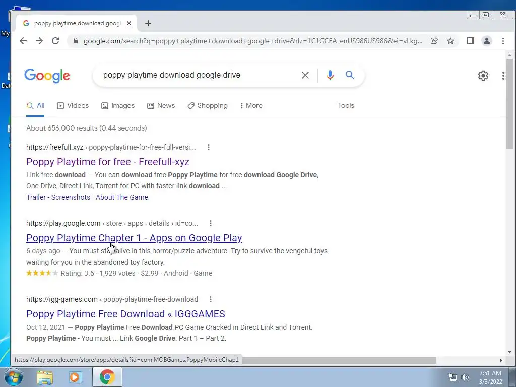Open Chrome side panel
This screenshot has width=516, height=387.
471,41
